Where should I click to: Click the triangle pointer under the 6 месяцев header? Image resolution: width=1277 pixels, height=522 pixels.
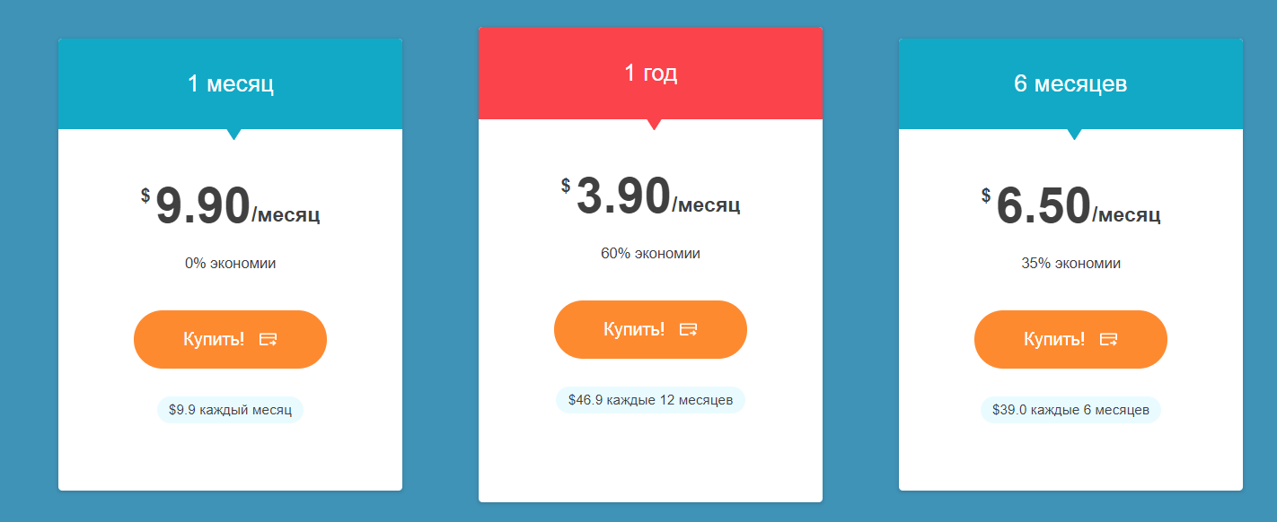tap(1075, 135)
